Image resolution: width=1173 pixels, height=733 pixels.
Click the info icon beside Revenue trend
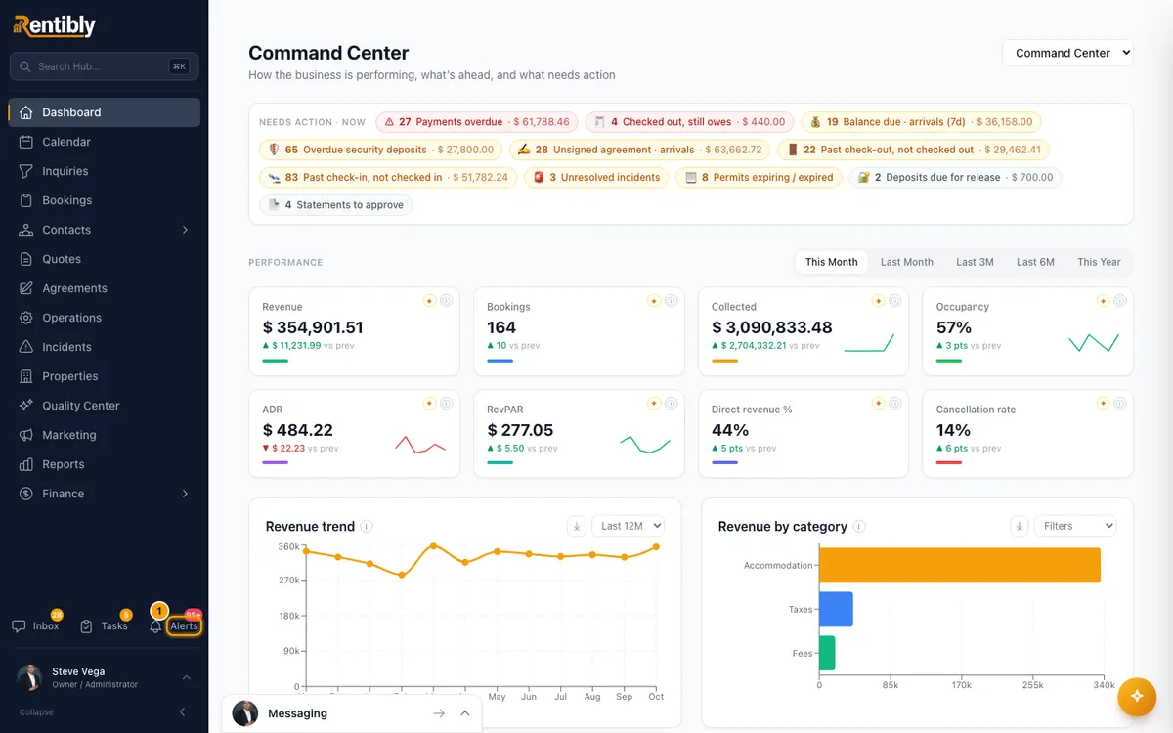pyautogui.click(x=367, y=526)
